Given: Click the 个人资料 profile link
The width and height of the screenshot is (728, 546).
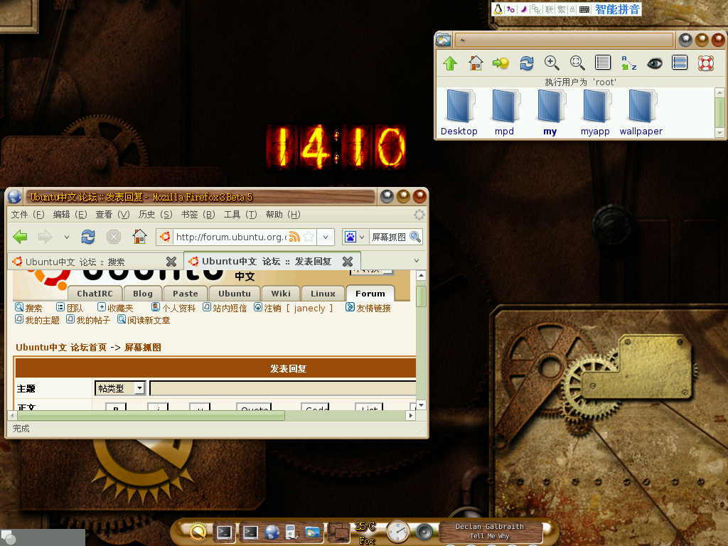Looking at the screenshot, I should pos(173,308).
